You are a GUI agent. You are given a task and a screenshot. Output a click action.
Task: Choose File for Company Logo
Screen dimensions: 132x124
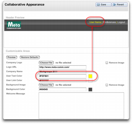coord(46,63)
